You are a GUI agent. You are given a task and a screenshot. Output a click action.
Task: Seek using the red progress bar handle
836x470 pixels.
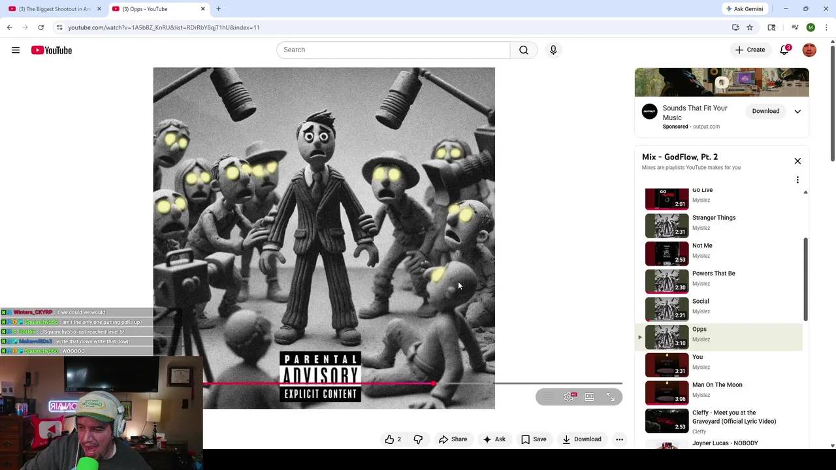(x=434, y=384)
